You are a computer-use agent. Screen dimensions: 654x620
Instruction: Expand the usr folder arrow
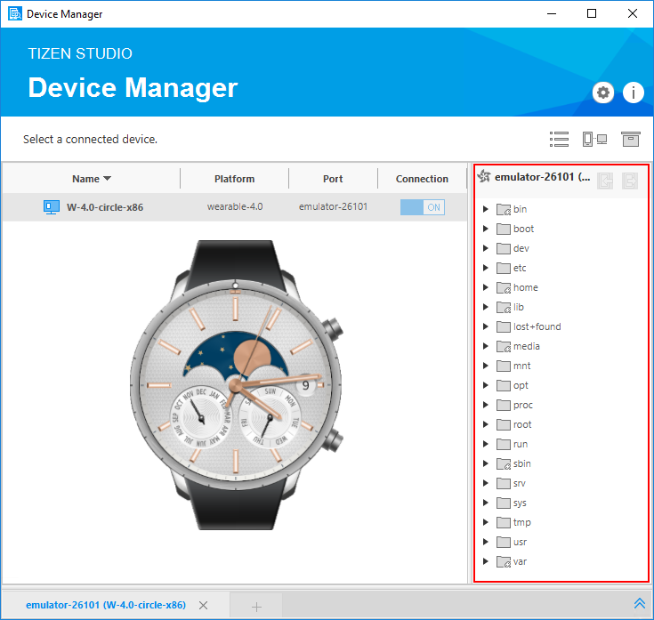point(485,542)
